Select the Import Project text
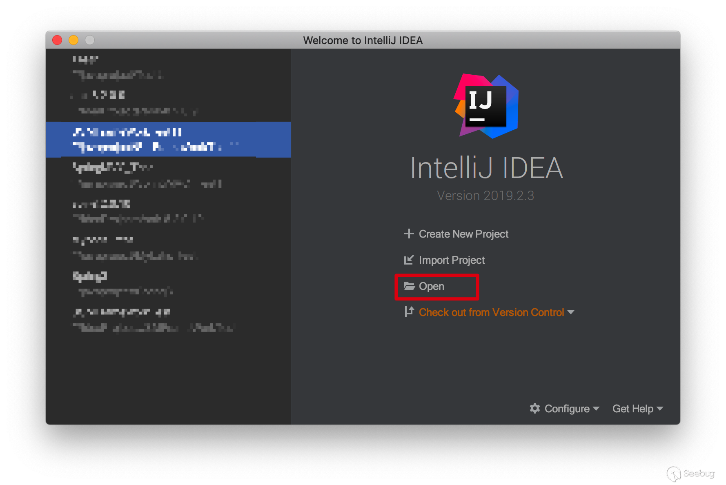The width and height of the screenshot is (726, 485). point(452,260)
